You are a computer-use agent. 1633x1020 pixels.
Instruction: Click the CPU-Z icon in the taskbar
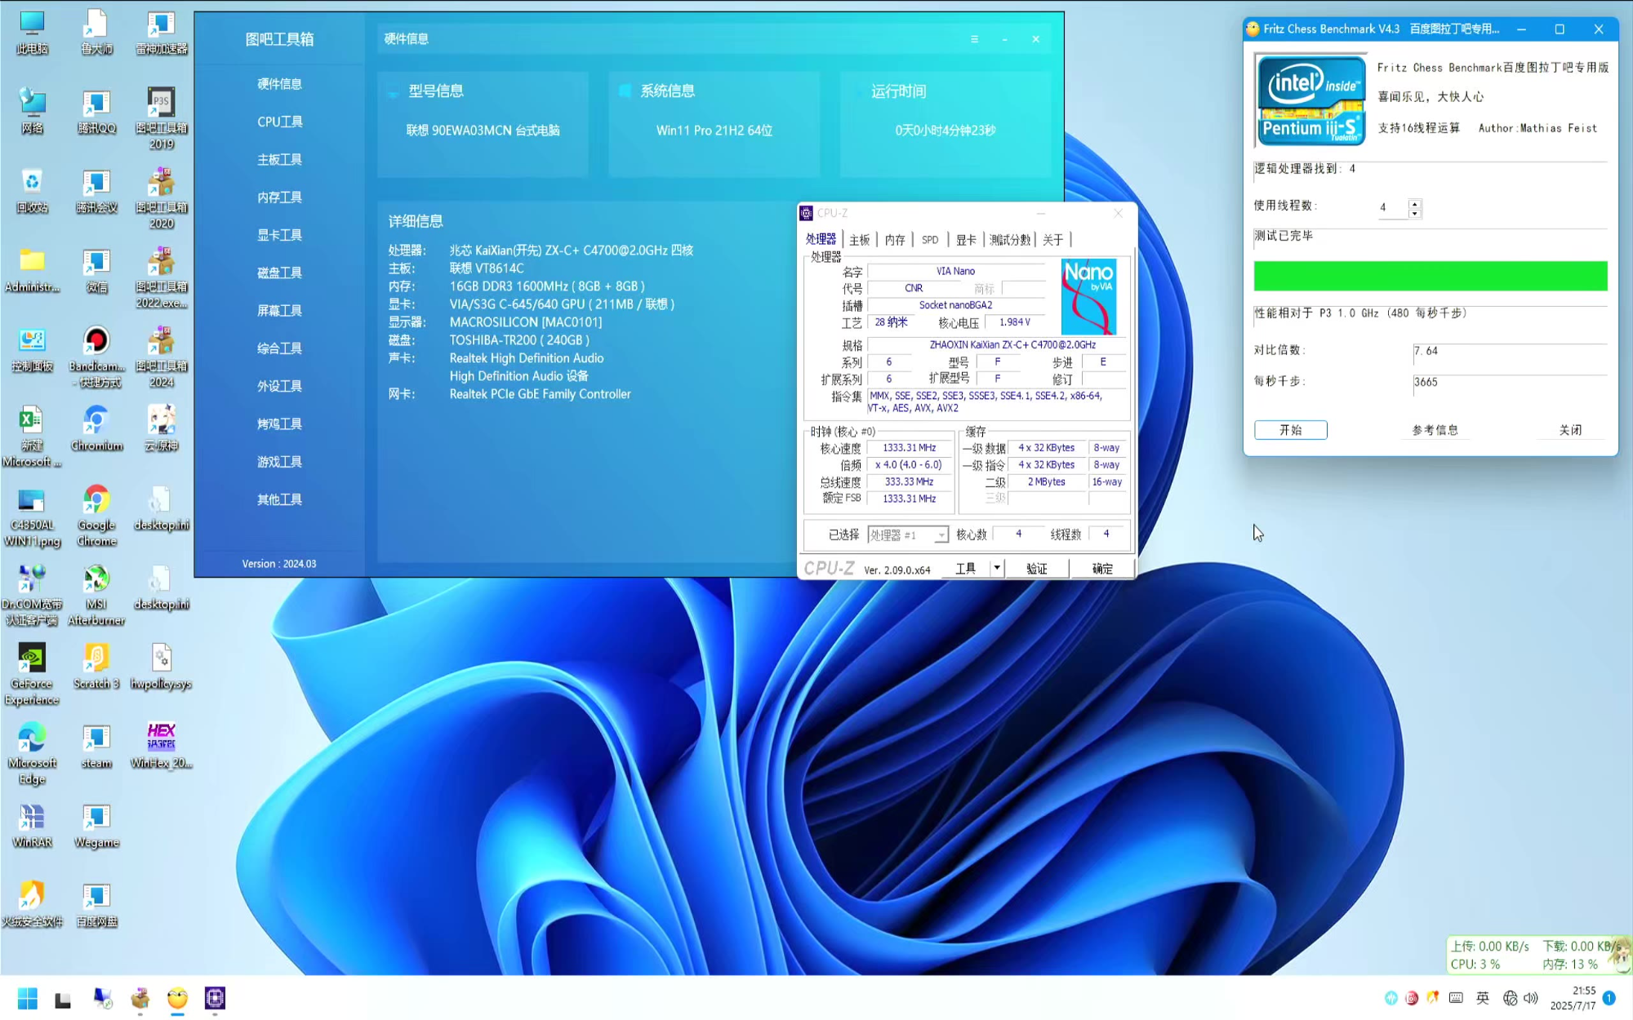tap(215, 998)
